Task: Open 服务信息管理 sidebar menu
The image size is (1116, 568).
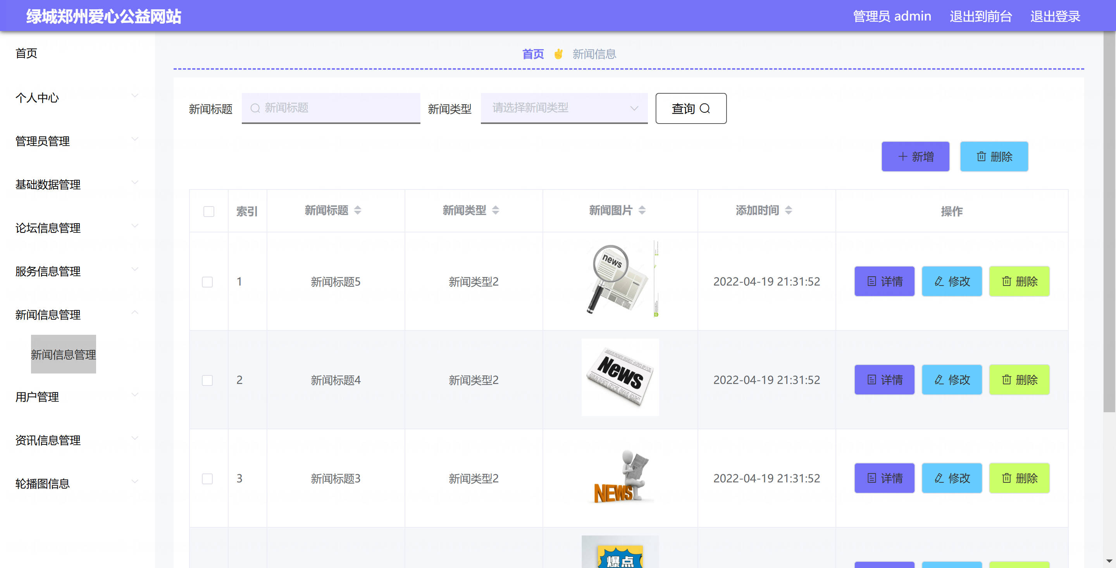Action: [x=48, y=271]
